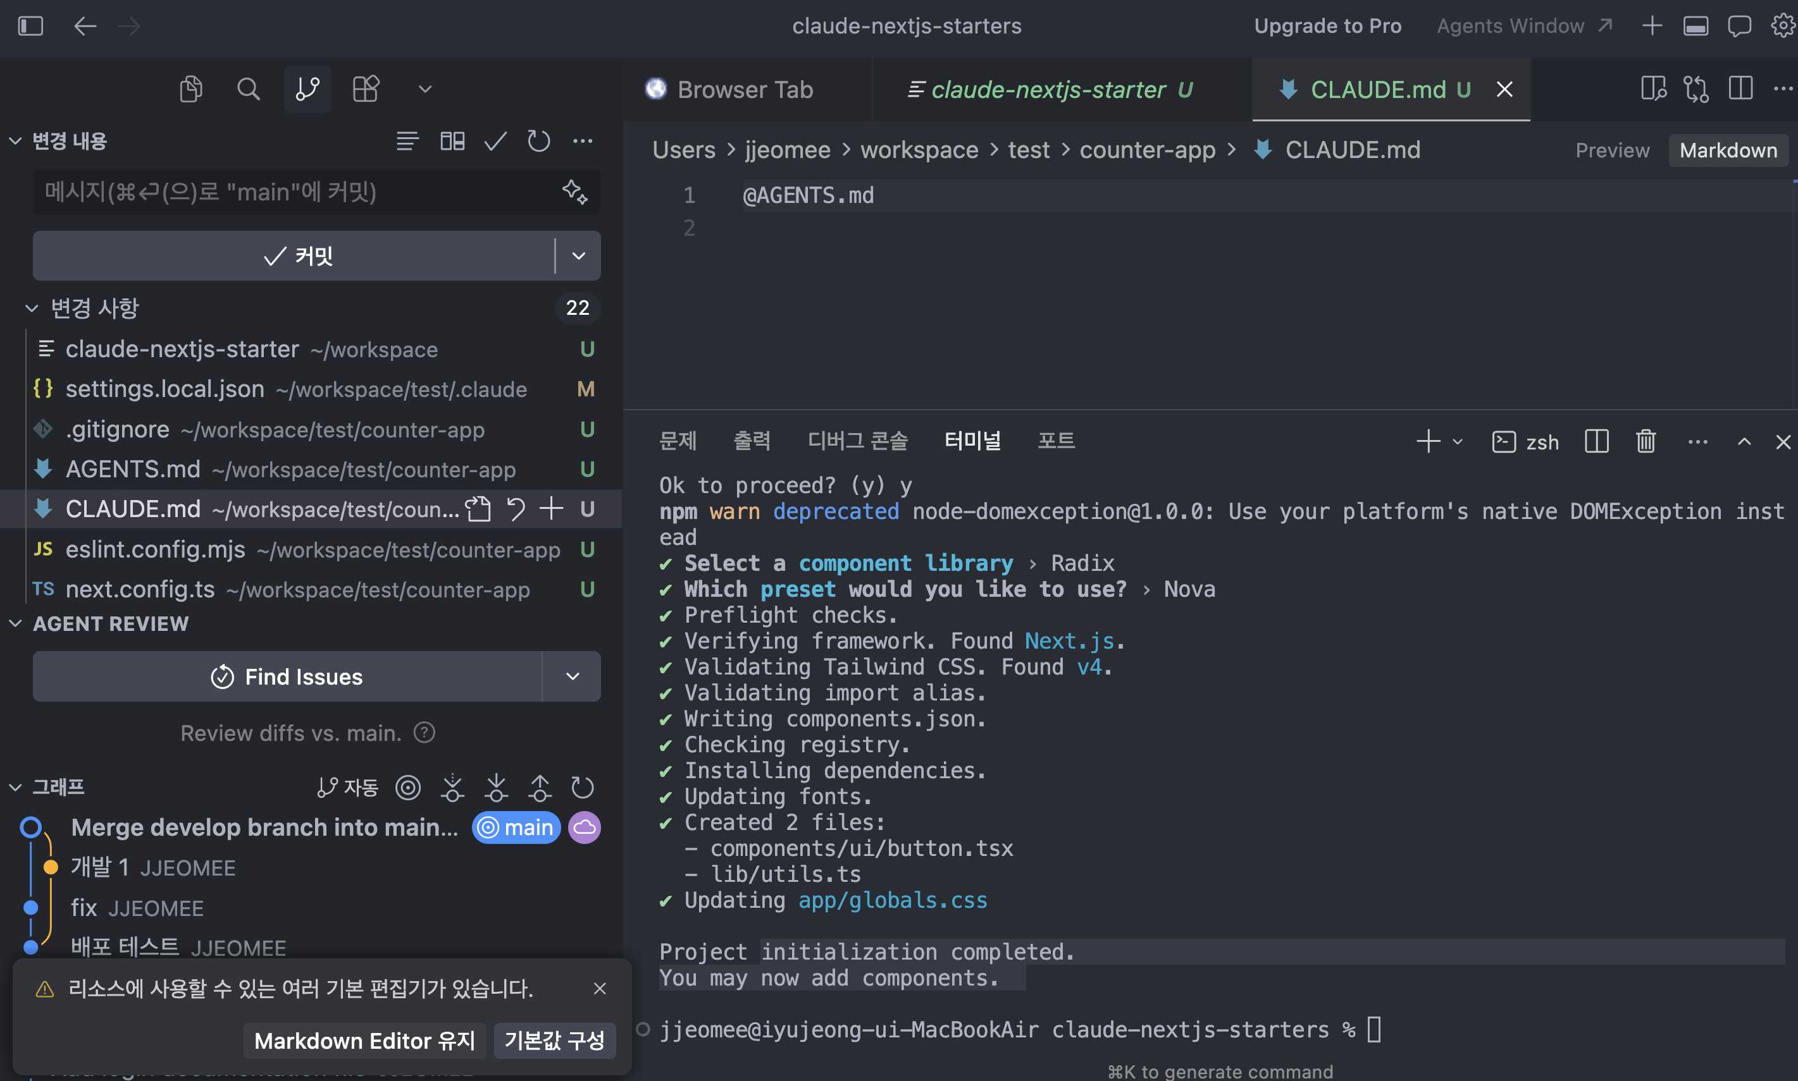
Task: Open the settings gear icon
Action: coord(1783,26)
